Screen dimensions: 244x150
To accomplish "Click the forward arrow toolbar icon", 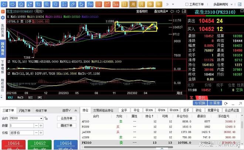I will point(13,4).
